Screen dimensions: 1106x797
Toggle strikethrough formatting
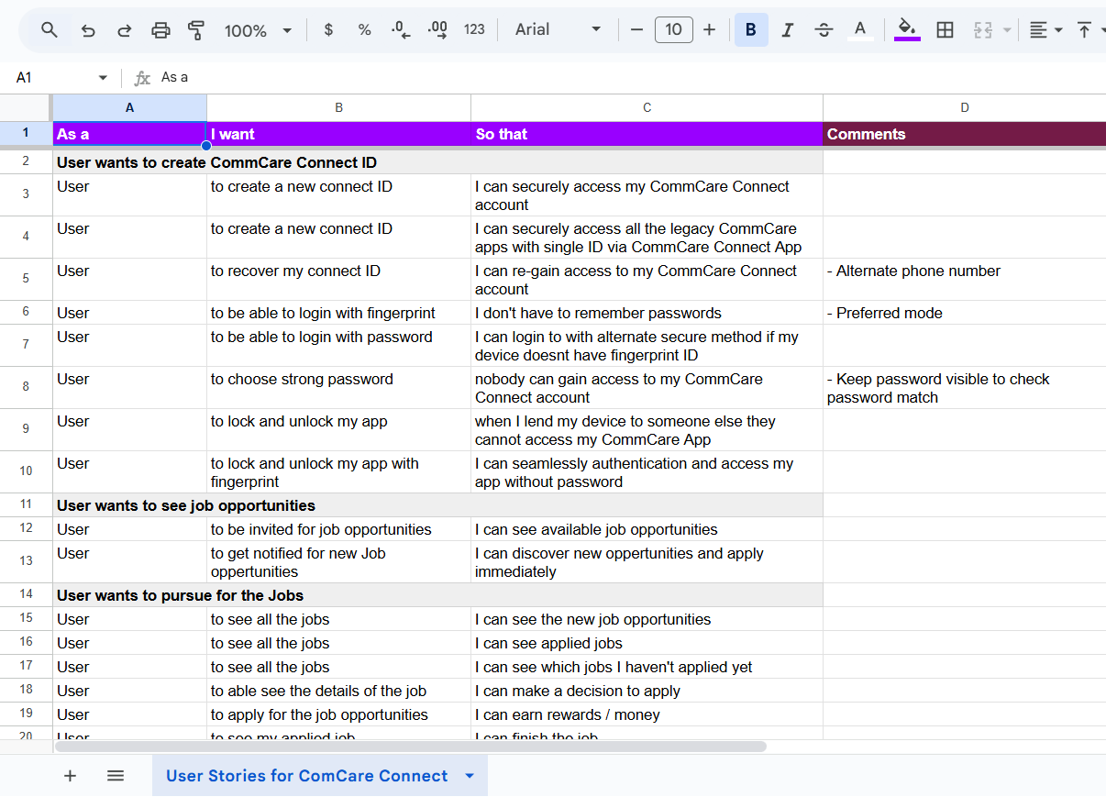point(824,30)
